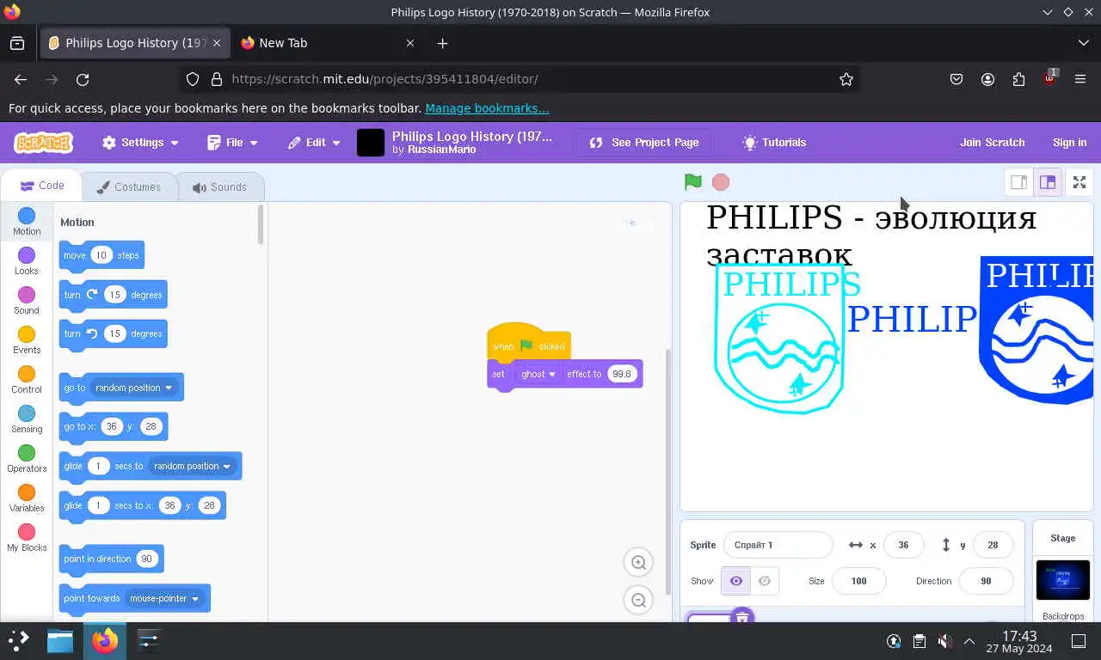
Task: Select the My Blocks category
Action: point(27,538)
